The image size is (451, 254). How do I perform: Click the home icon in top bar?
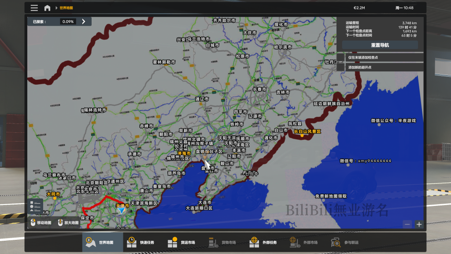click(x=47, y=8)
